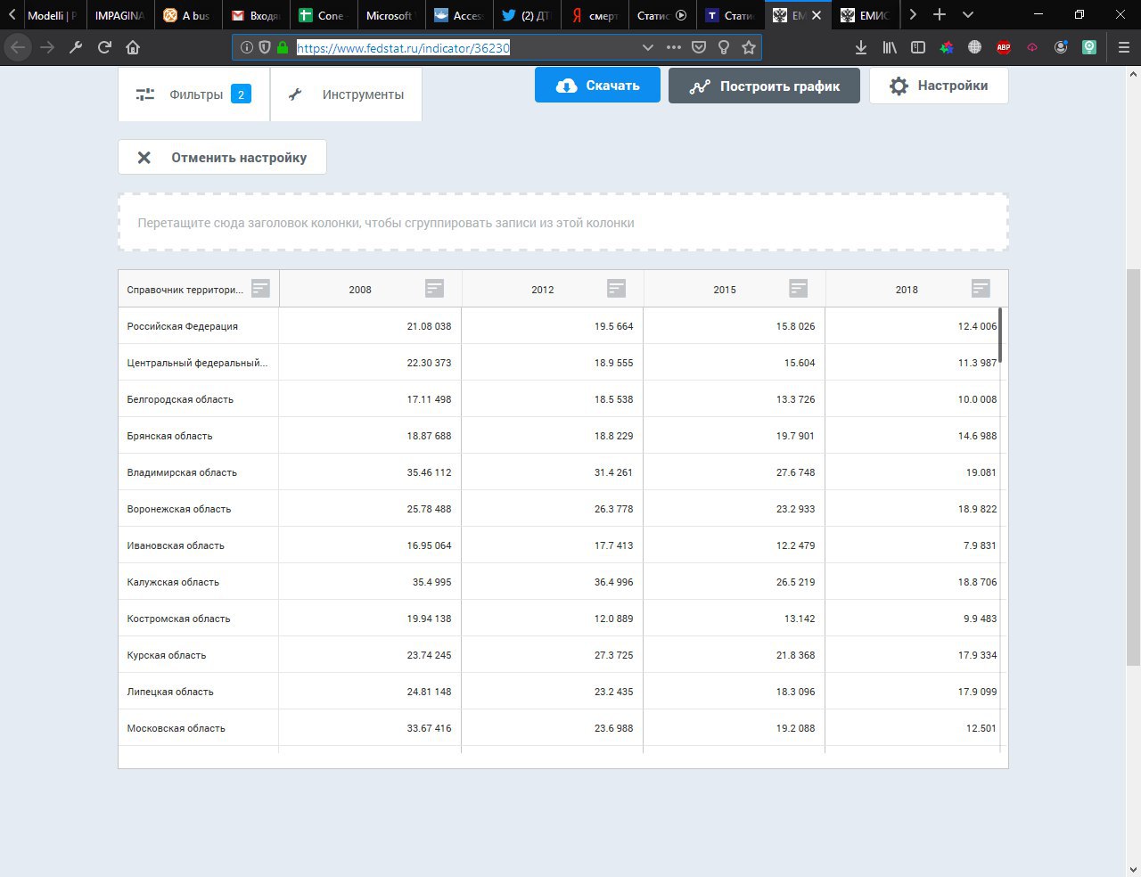1141x877 pixels.
Task: Select the Липецкая область row label
Action: coord(170,692)
